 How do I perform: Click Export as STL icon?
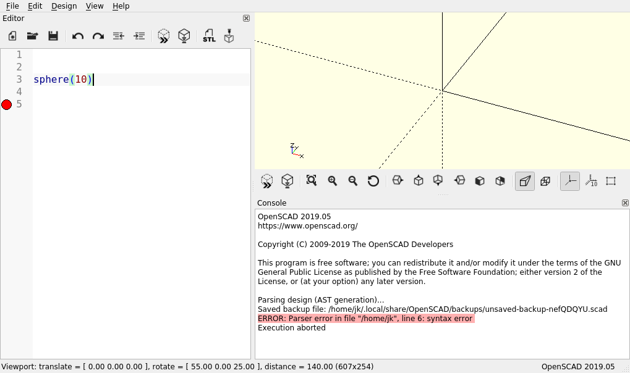click(209, 36)
